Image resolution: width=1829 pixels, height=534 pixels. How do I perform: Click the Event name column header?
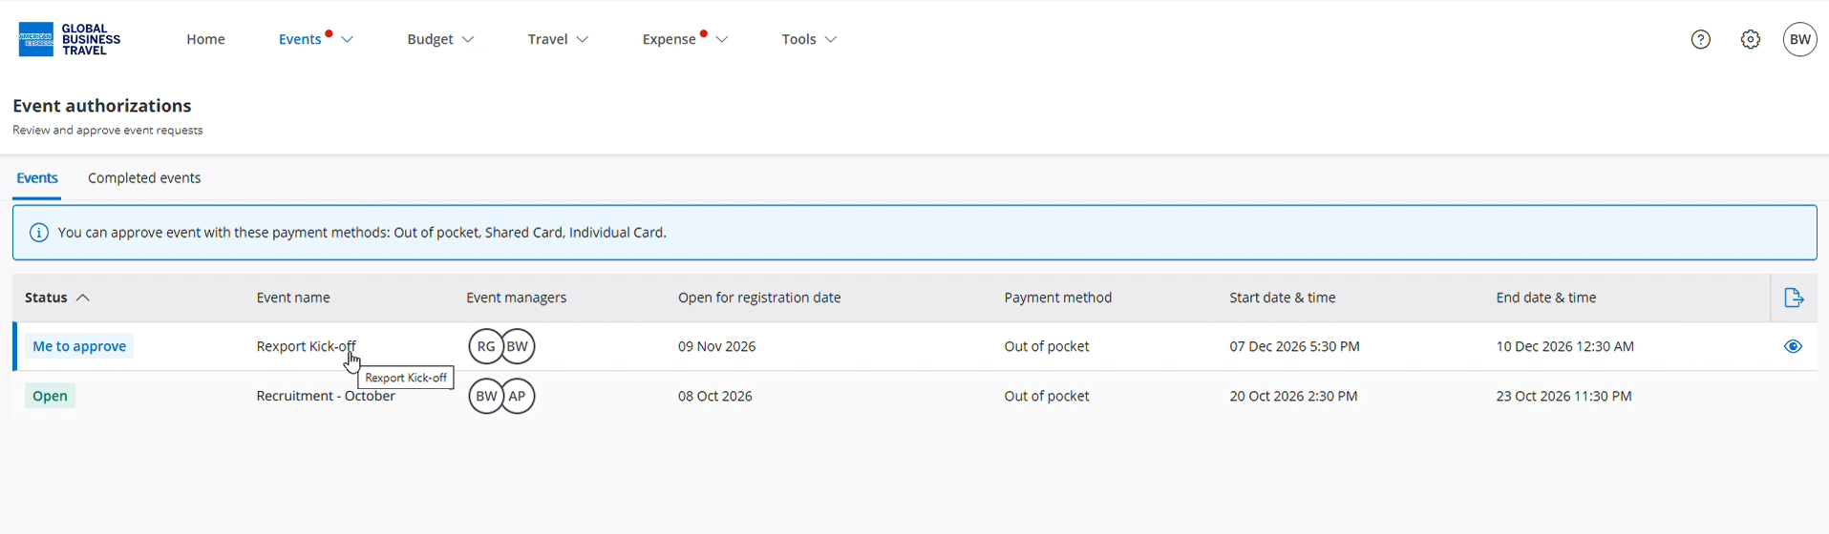[293, 298]
